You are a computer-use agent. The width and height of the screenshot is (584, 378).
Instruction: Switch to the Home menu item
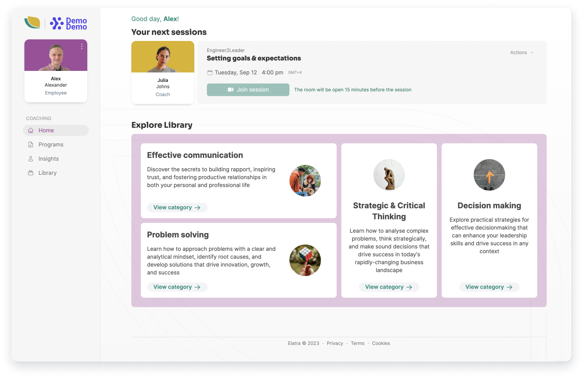coord(46,130)
